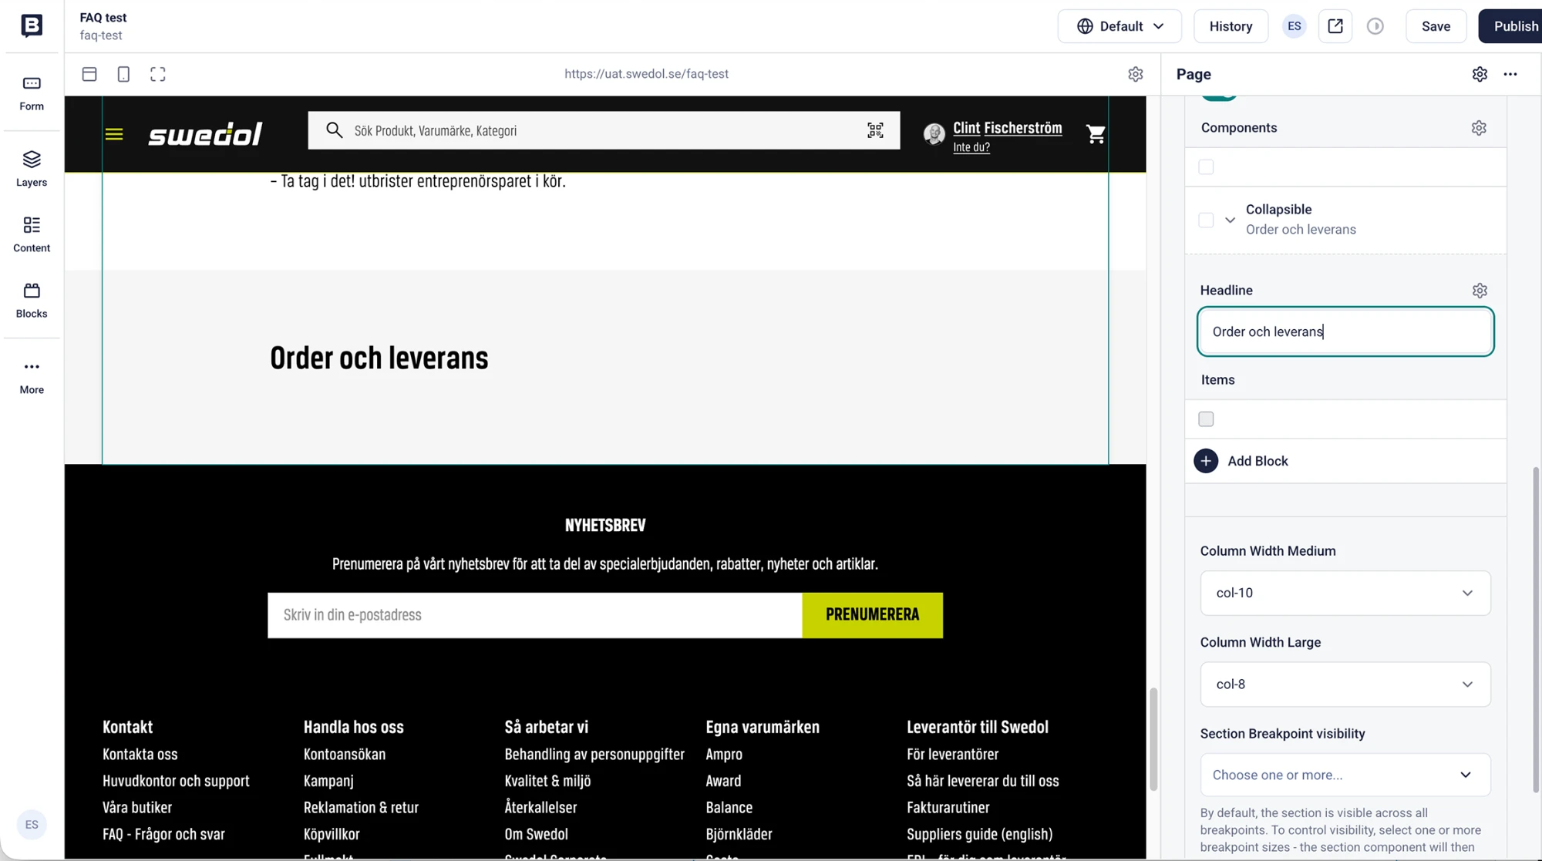
Task: Open Column Width Medium dropdown
Action: [1345, 593]
